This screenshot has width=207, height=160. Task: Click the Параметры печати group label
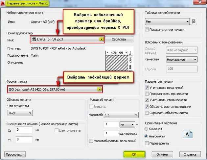[x=159, y=81]
